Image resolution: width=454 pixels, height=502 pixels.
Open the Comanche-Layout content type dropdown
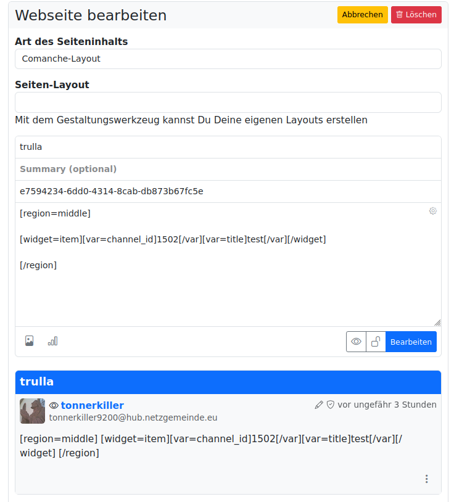pos(228,59)
